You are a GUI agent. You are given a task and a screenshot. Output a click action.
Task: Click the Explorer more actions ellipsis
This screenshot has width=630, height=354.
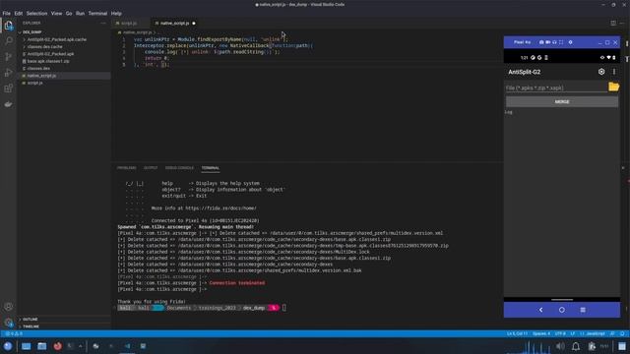[103, 24]
